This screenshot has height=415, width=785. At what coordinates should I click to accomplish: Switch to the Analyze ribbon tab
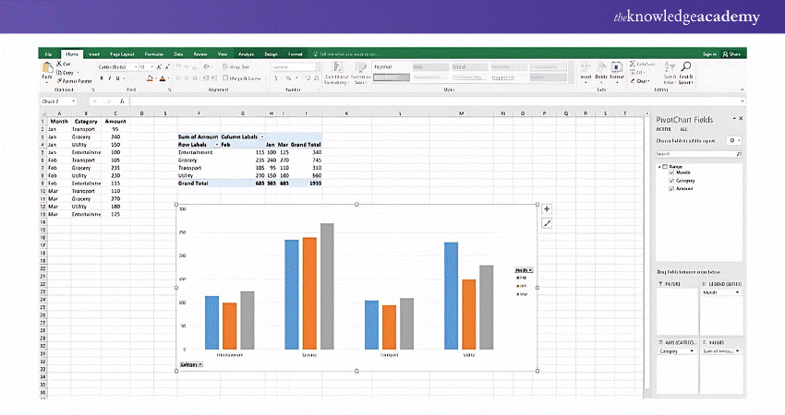pyautogui.click(x=247, y=54)
